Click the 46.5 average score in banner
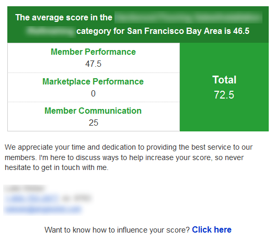Screen dimensions: 275x243 pyautogui.click(x=241, y=31)
